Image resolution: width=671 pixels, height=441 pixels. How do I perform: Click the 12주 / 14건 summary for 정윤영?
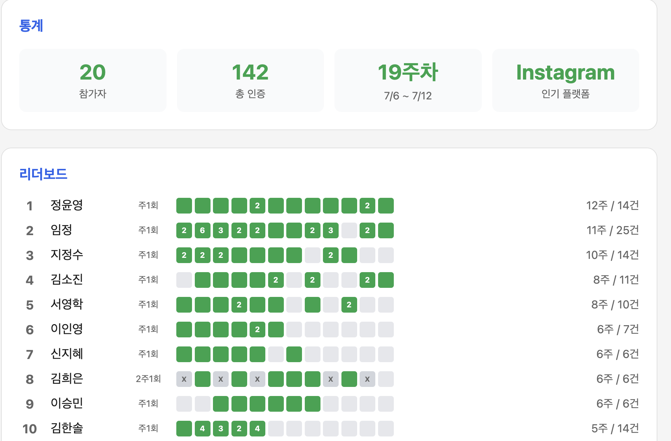coord(612,205)
